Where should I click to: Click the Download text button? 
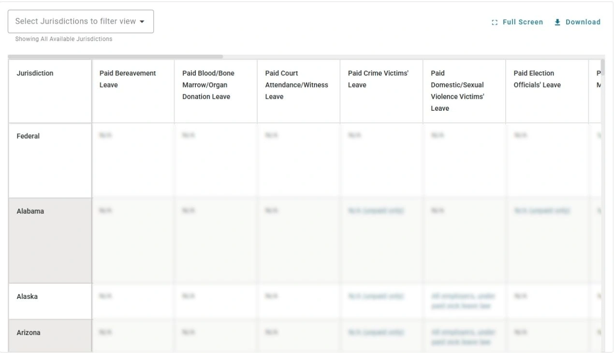[582, 22]
